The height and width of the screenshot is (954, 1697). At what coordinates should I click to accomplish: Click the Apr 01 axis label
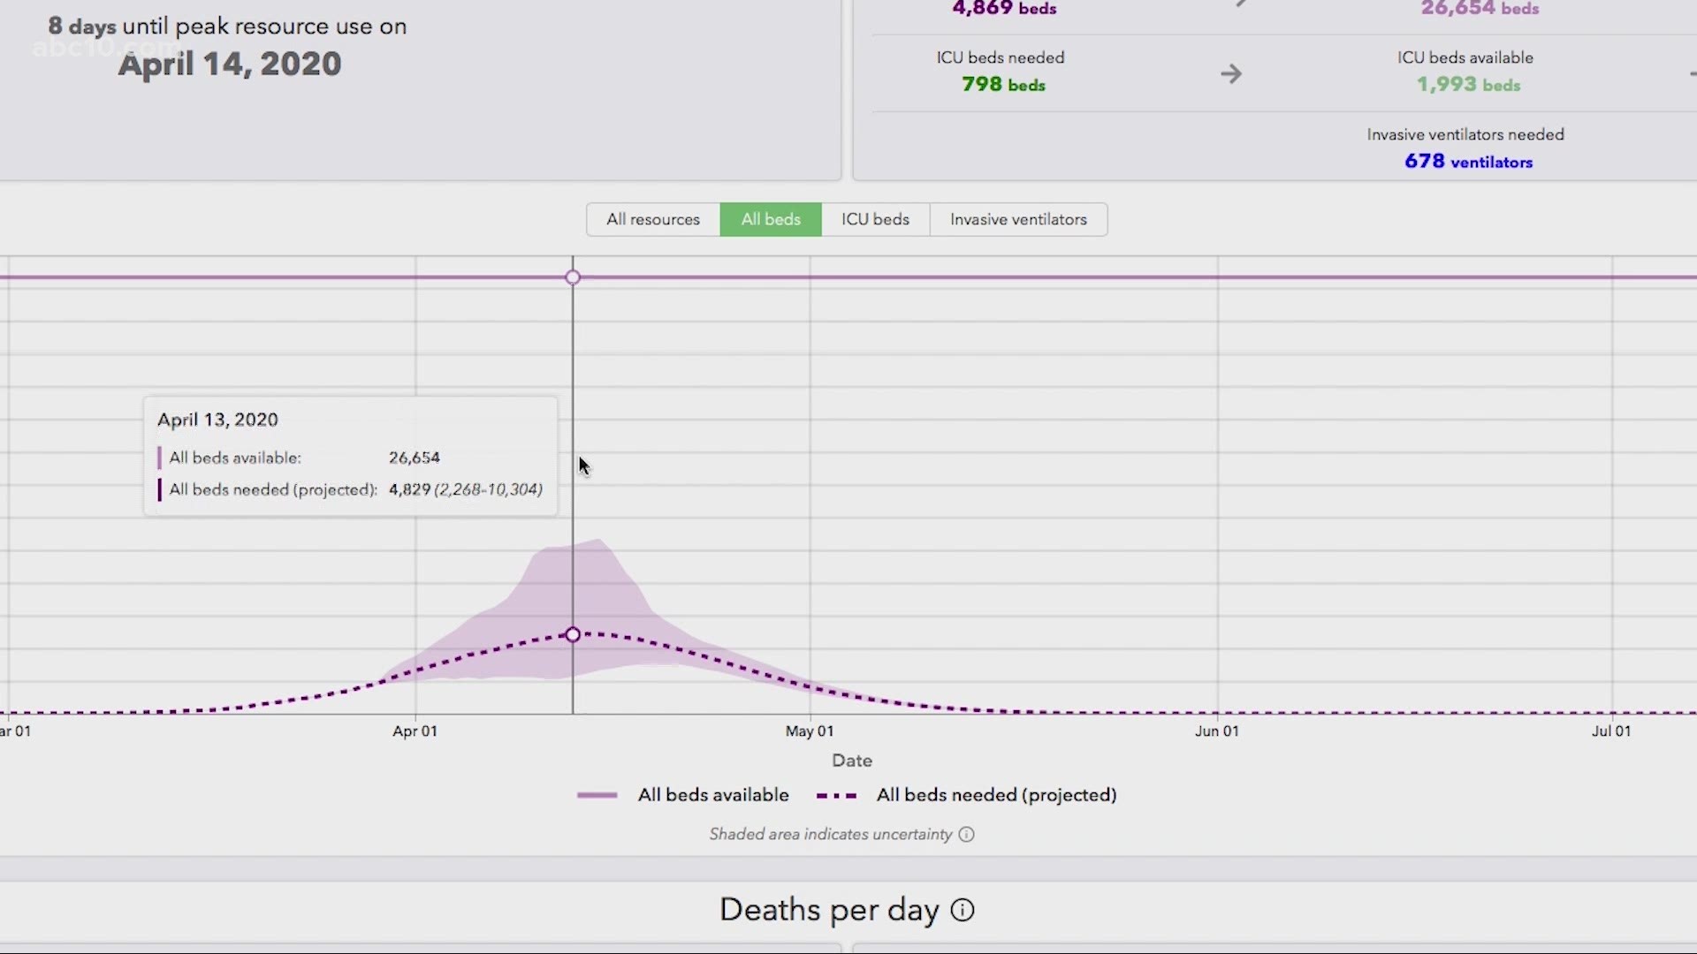point(415,731)
